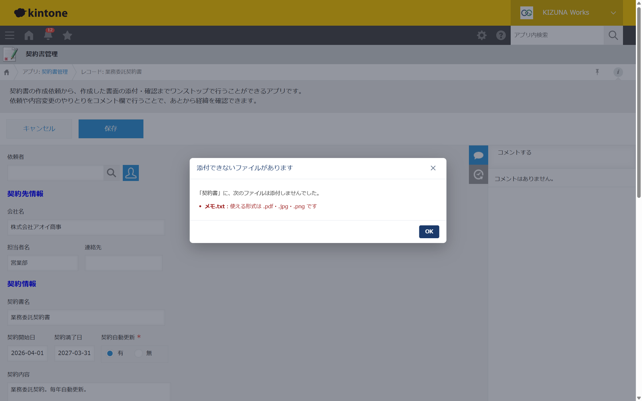
Task: Open help question mark icon
Action: click(501, 35)
